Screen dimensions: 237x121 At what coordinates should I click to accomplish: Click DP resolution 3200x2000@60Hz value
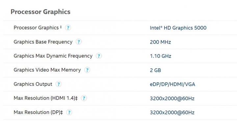pos(172,112)
